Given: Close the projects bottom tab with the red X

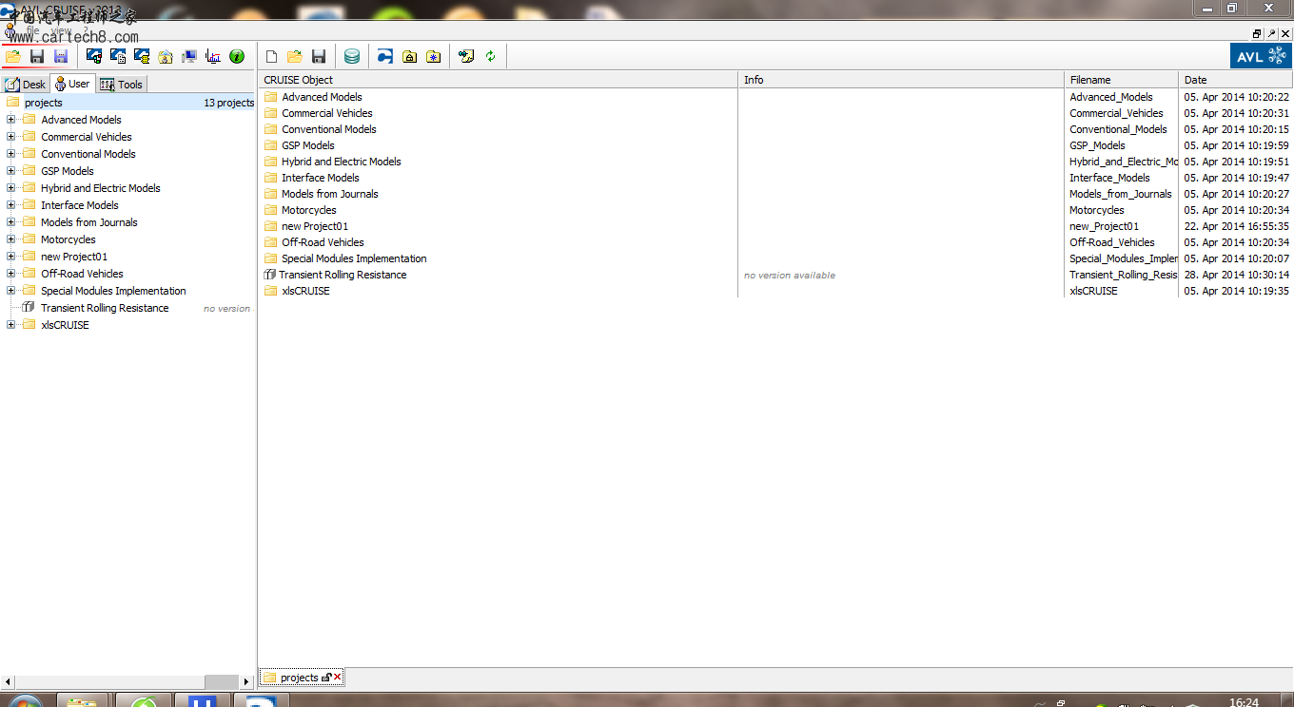Looking at the screenshot, I should 337,678.
